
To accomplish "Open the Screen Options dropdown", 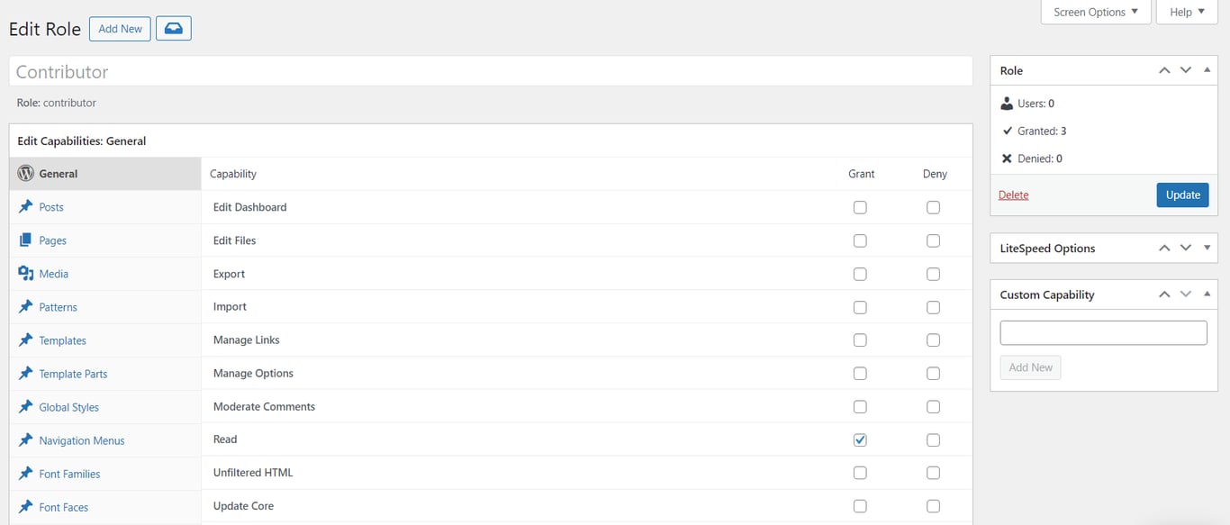I will (x=1094, y=12).
